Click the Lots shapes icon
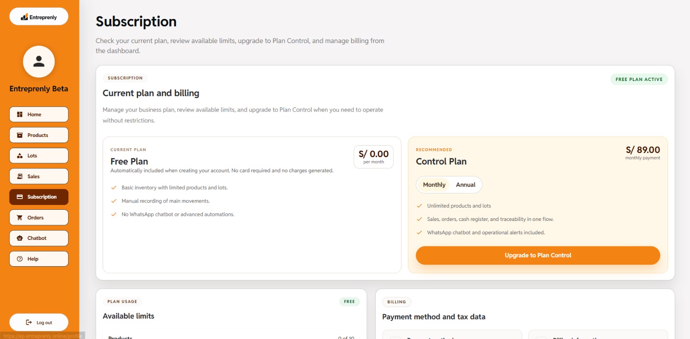 point(19,156)
